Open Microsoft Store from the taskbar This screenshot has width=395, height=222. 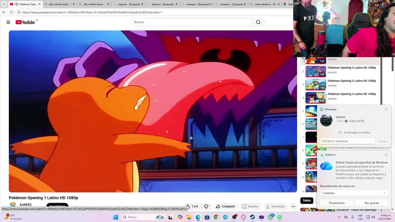click(x=207, y=217)
